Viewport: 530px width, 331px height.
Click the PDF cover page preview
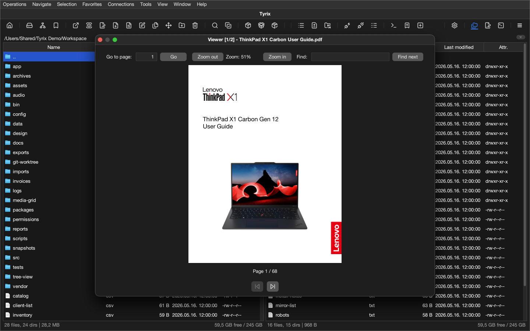265,164
